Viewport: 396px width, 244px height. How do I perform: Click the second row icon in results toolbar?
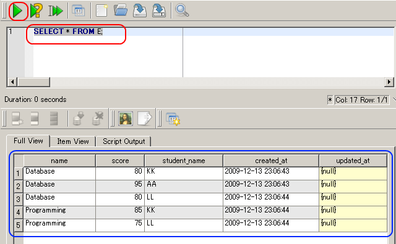tap(35, 119)
